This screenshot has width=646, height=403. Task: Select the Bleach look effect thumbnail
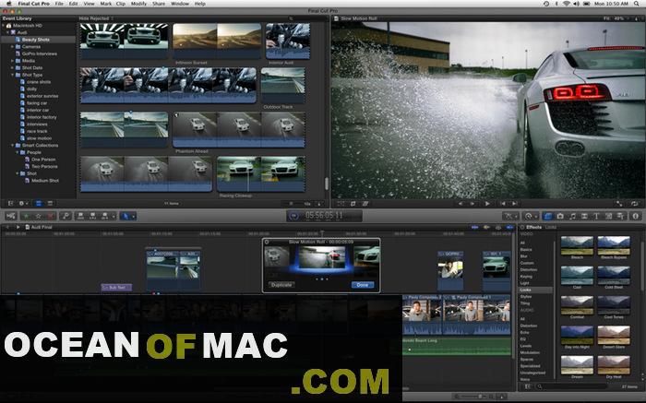click(577, 245)
